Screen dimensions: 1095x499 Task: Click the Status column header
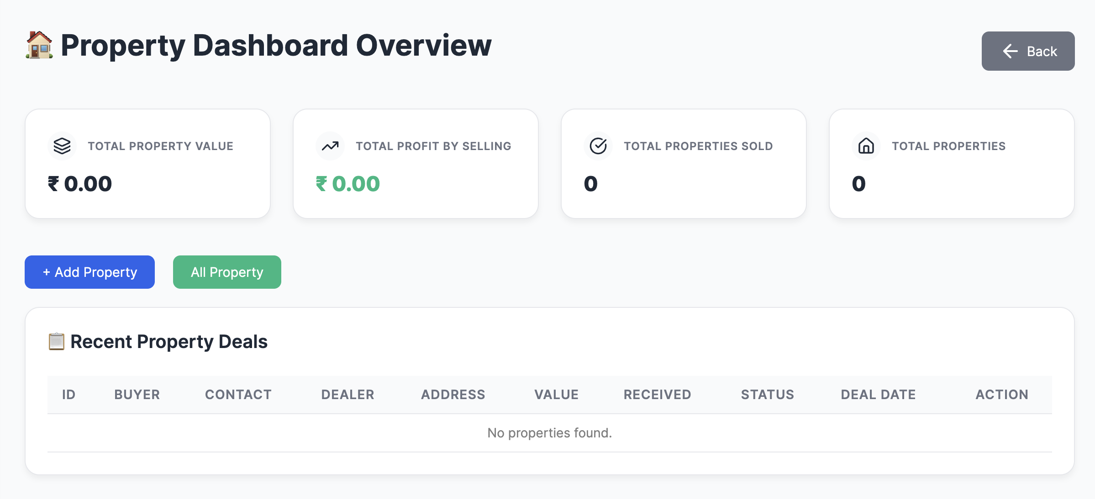coord(767,395)
